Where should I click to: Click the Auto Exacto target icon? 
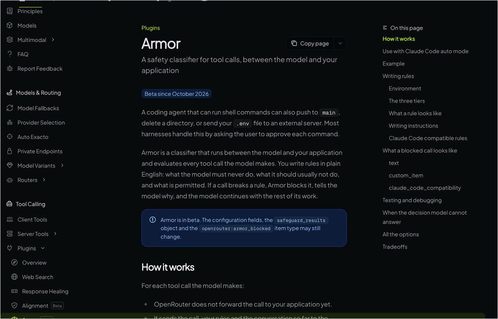(10, 137)
